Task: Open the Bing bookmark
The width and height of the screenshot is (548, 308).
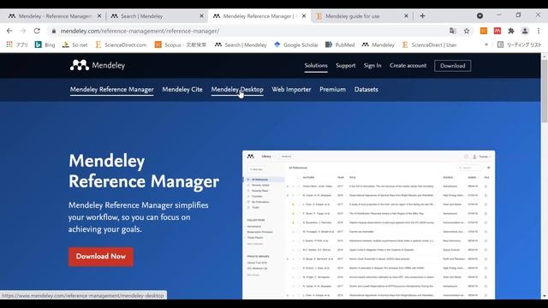Action: click(x=45, y=44)
